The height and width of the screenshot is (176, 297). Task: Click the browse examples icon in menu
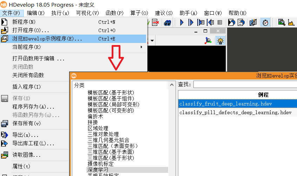(x=5, y=39)
